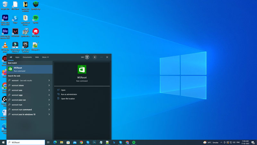
Task: Click the Windows Start button
Action: [x=3, y=142]
